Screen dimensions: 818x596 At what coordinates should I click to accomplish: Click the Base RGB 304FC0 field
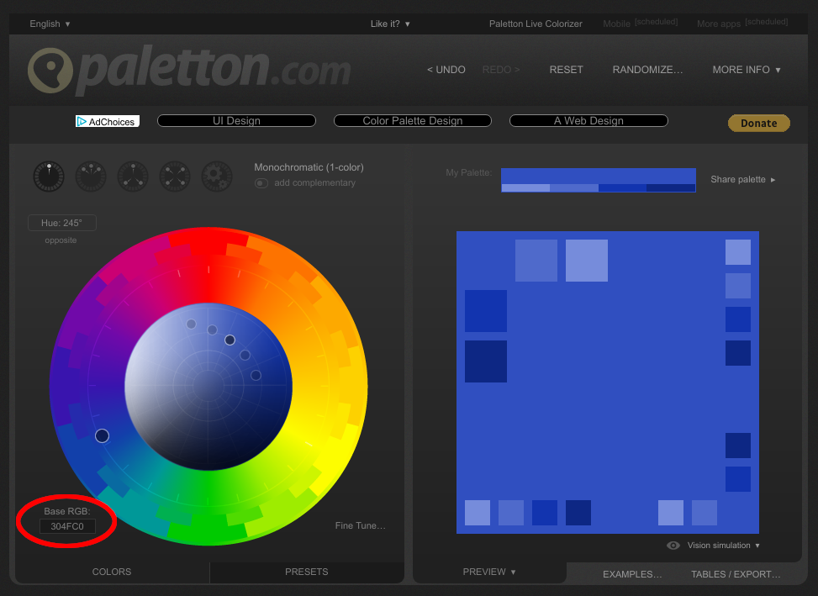pyautogui.click(x=67, y=527)
